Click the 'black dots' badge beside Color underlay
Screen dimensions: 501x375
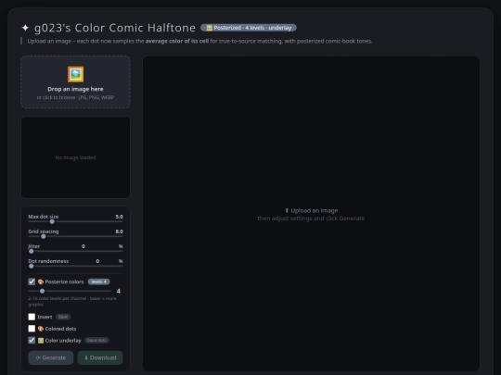coord(96,341)
